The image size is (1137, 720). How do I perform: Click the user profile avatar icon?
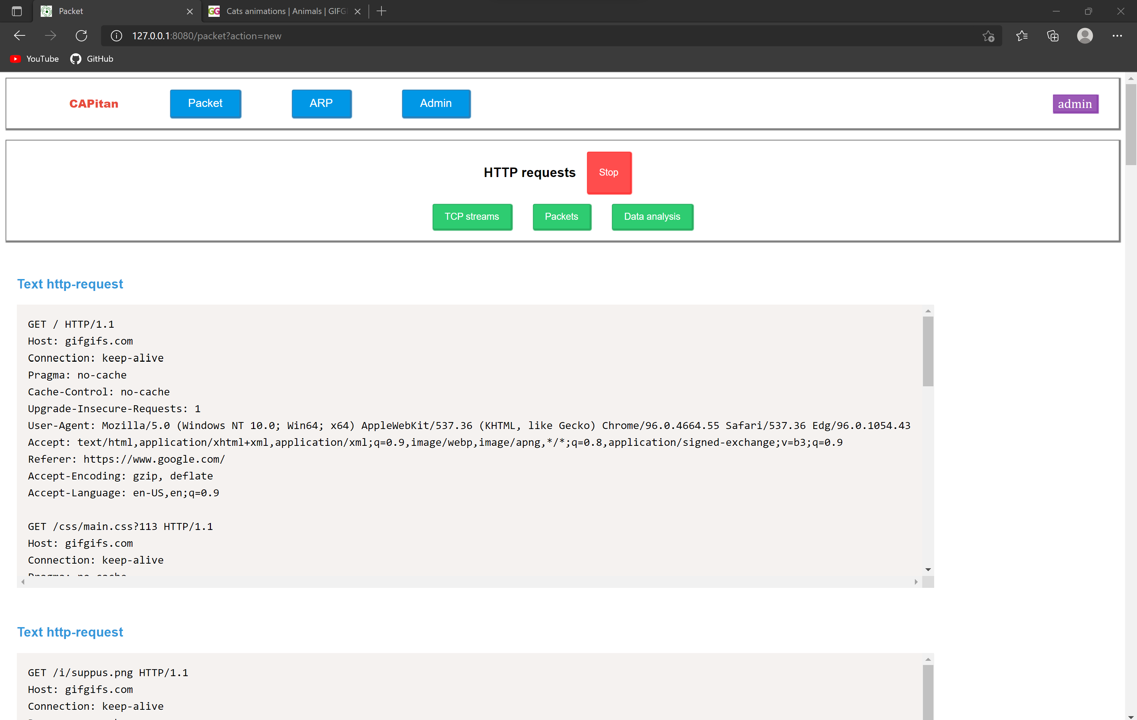(x=1085, y=36)
